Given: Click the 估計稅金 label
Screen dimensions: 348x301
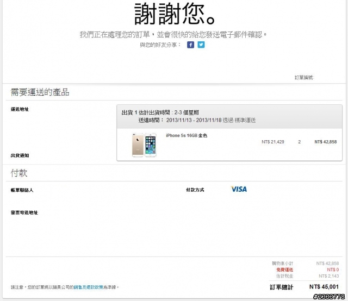Looking at the screenshot, I should [284, 276].
